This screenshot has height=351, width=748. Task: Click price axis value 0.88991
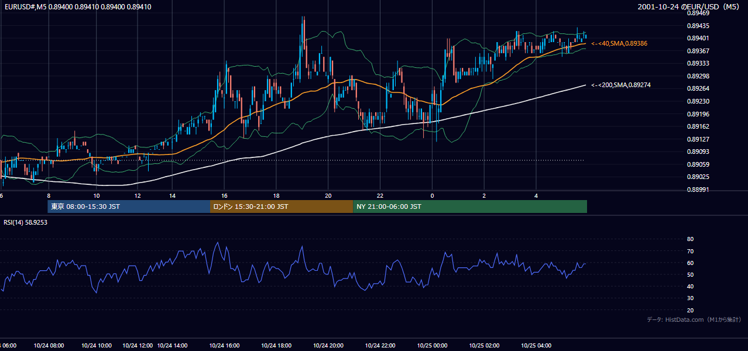[x=699, y=190]
